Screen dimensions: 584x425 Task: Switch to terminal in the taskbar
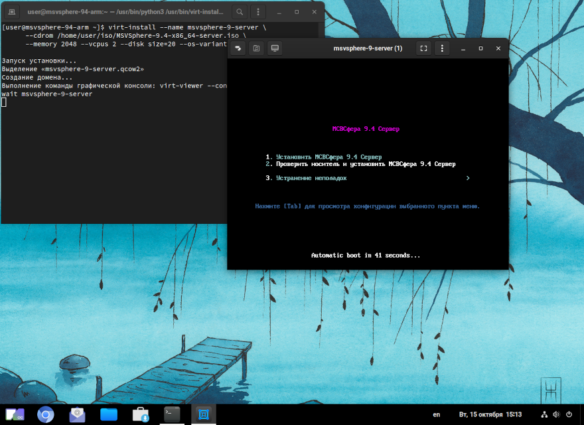click(173, 414)
